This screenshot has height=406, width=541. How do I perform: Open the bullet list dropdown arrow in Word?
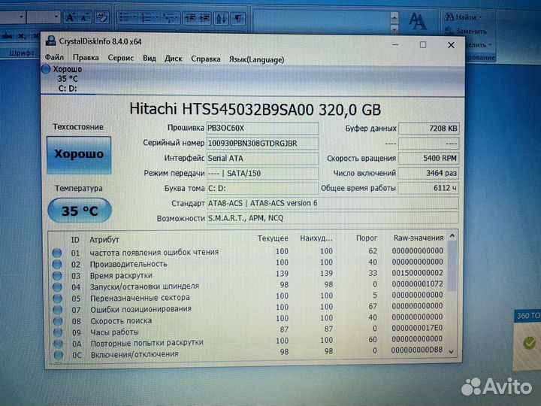134,17
